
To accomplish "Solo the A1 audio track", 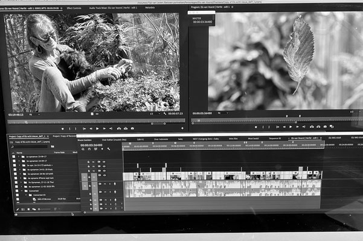I will click(x=110, y=184).
